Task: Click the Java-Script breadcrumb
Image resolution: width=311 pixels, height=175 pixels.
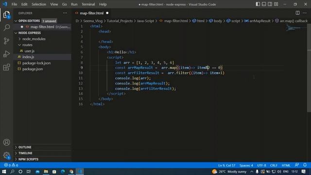Action: pyautogui.click(x=145, y=21)
